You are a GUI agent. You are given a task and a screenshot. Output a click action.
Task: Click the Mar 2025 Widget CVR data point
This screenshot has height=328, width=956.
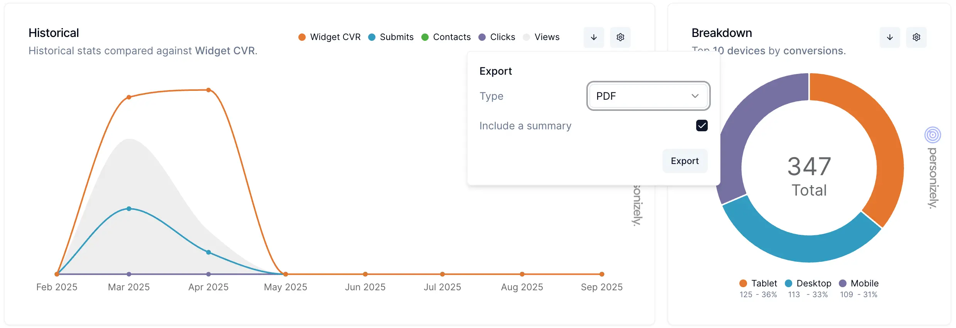(x=129, y=97)
